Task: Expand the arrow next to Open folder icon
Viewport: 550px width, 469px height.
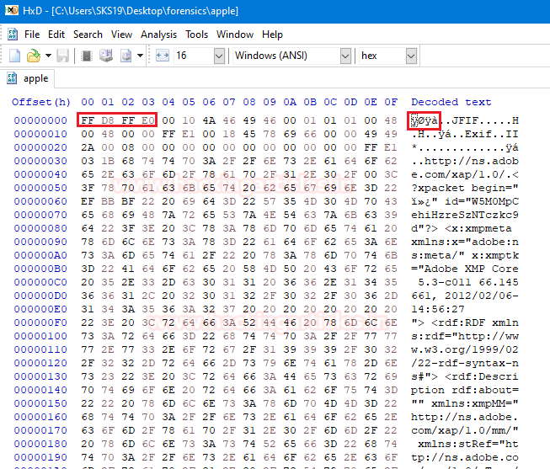Action: click(x=48, y=56)
